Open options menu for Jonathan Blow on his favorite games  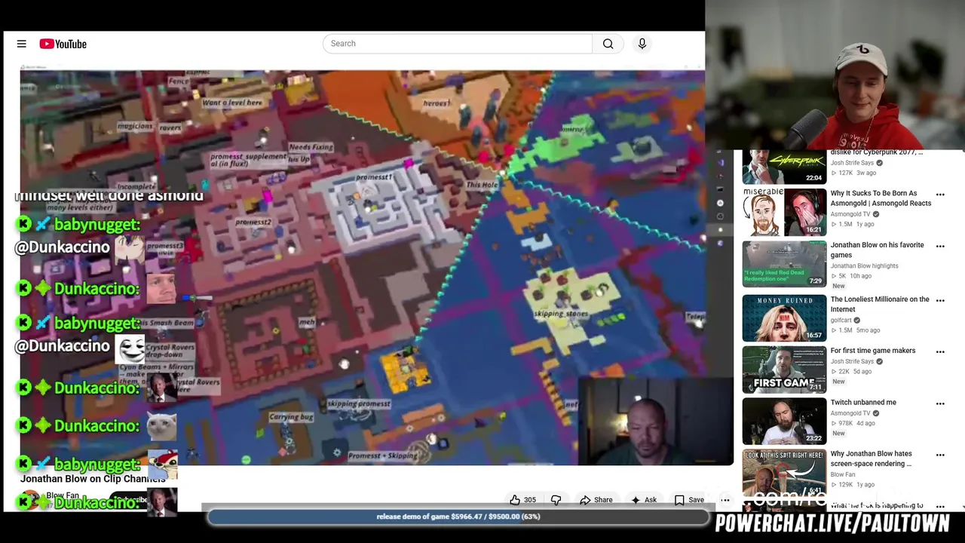click(940, 247)
